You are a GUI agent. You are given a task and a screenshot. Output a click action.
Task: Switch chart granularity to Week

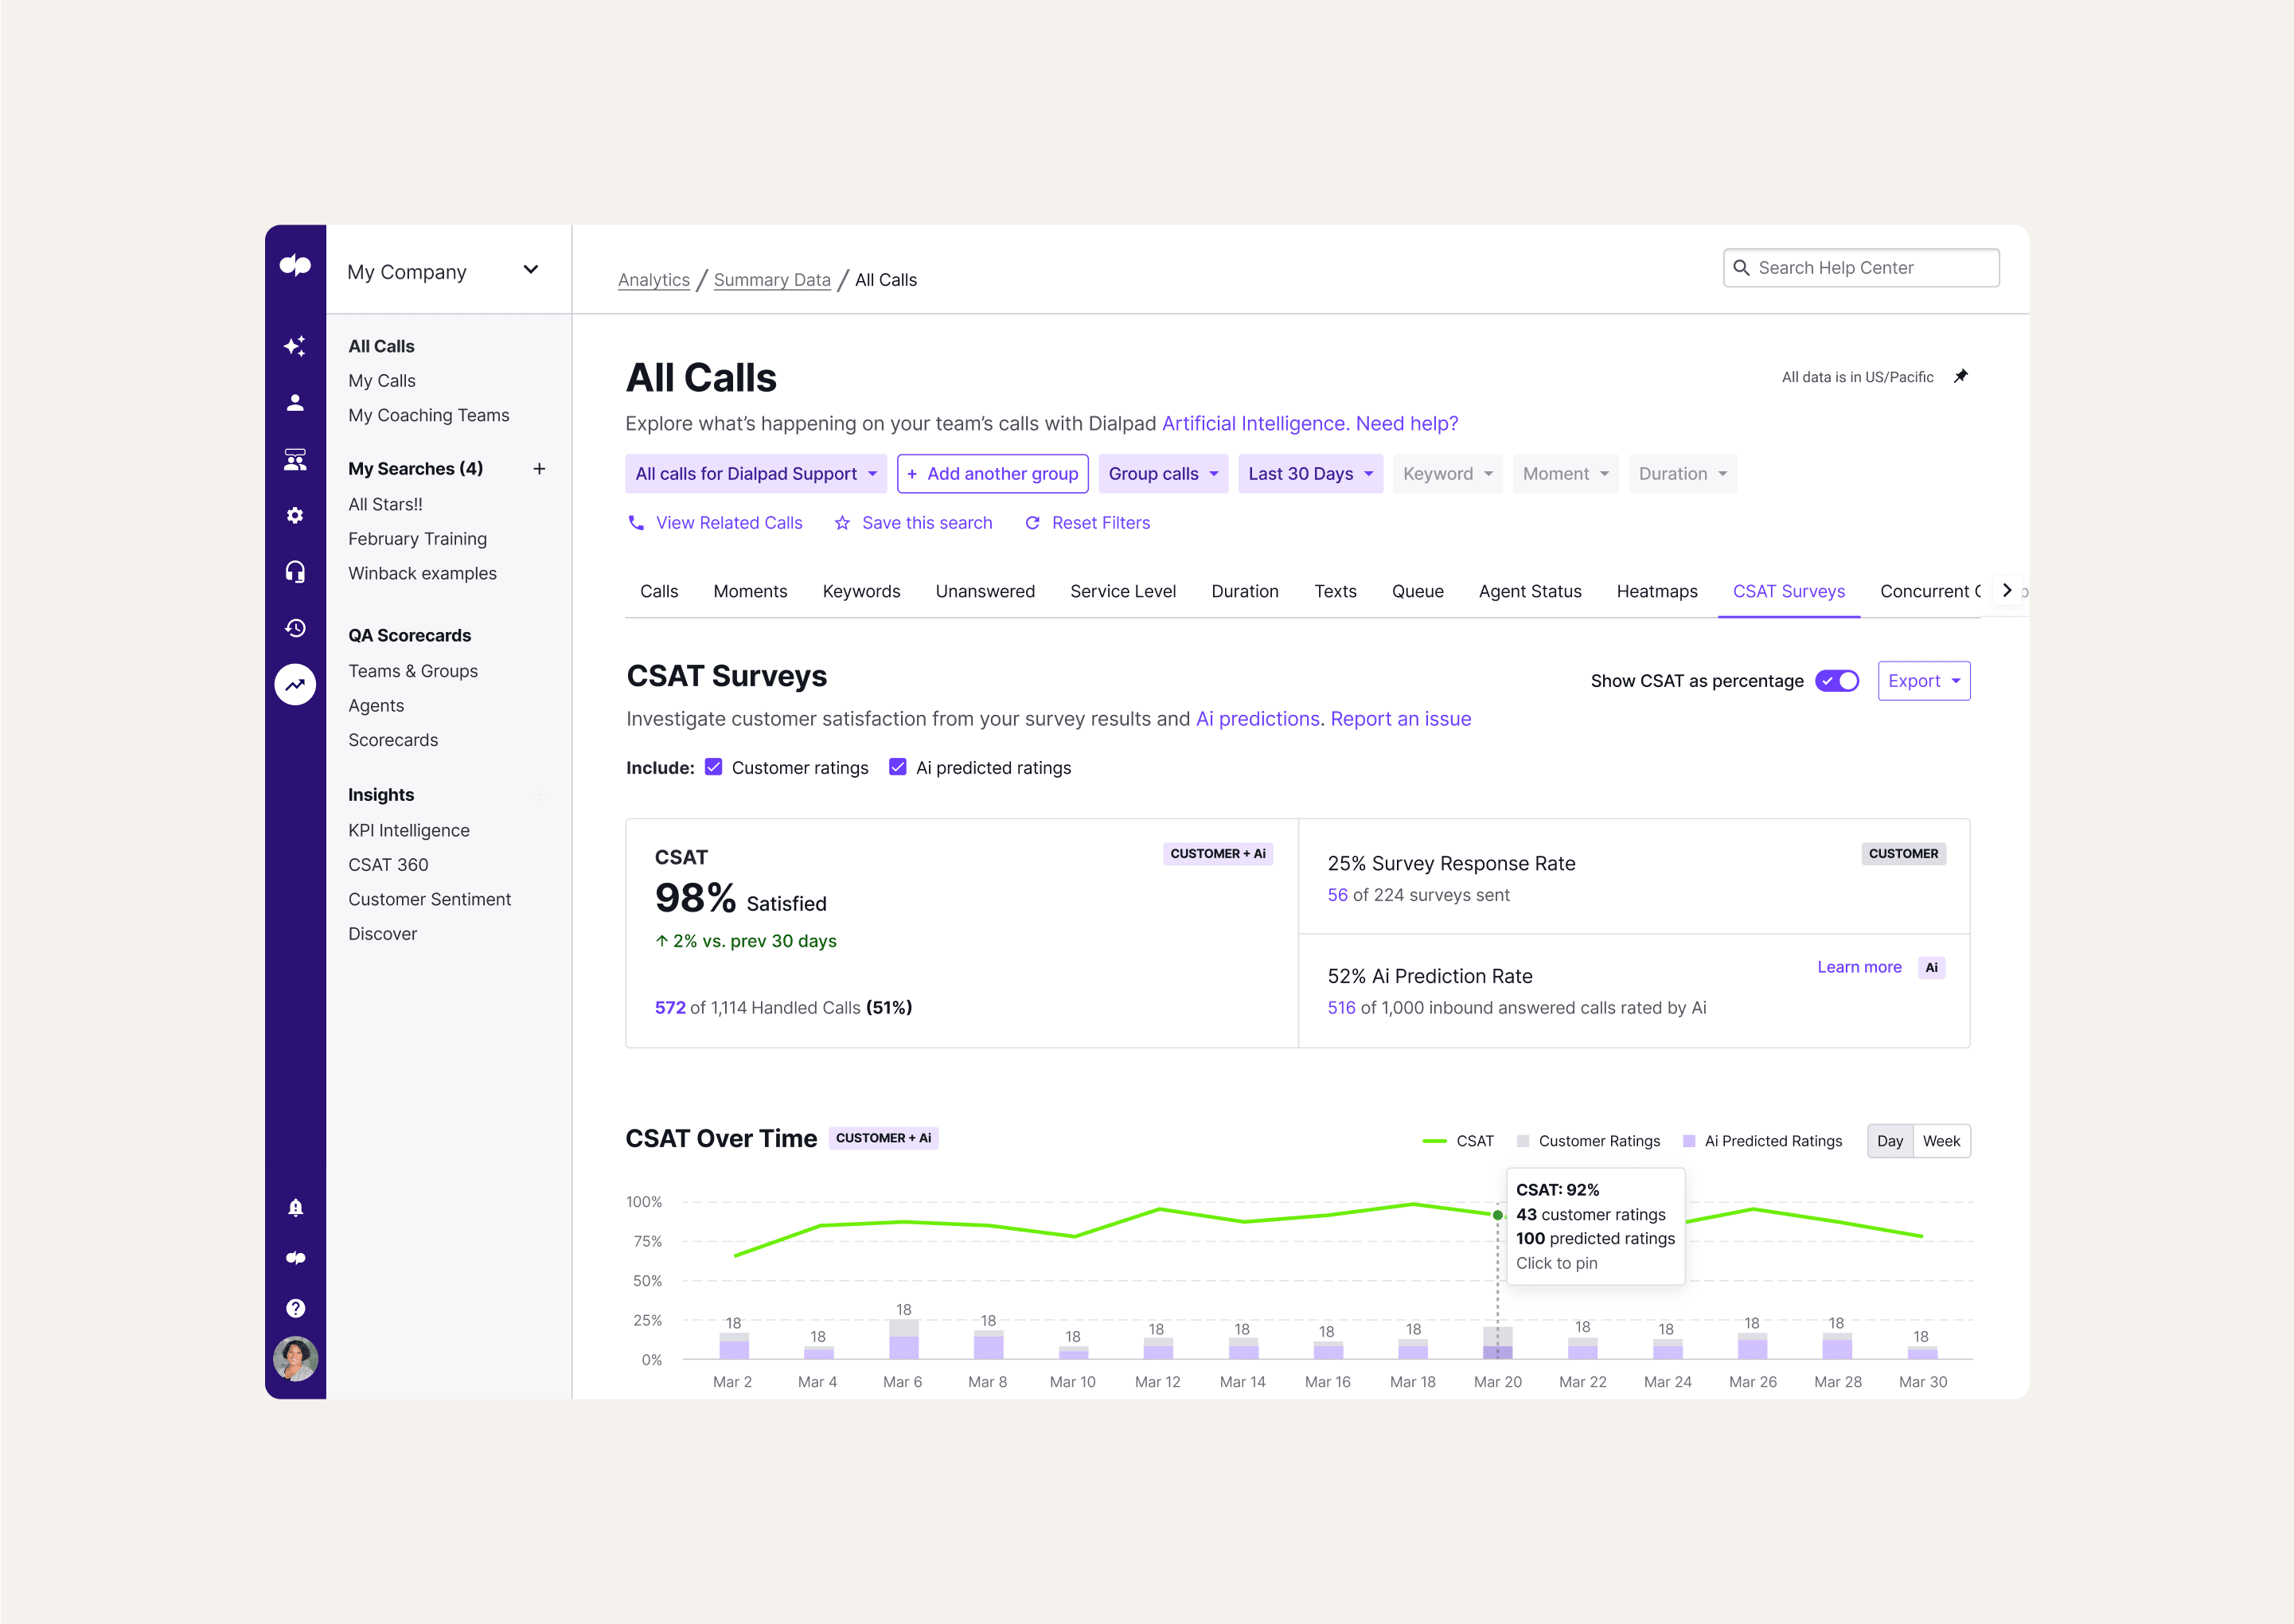coord(1940,1140)
